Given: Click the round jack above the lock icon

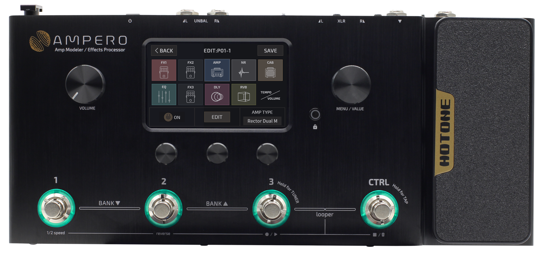Looking at the screenshot, I should click(315, 114).
